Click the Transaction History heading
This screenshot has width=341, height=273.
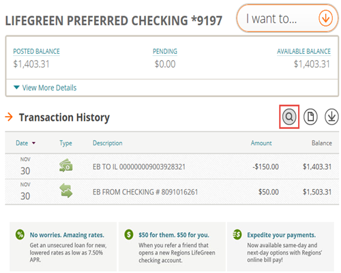point(64,117)
